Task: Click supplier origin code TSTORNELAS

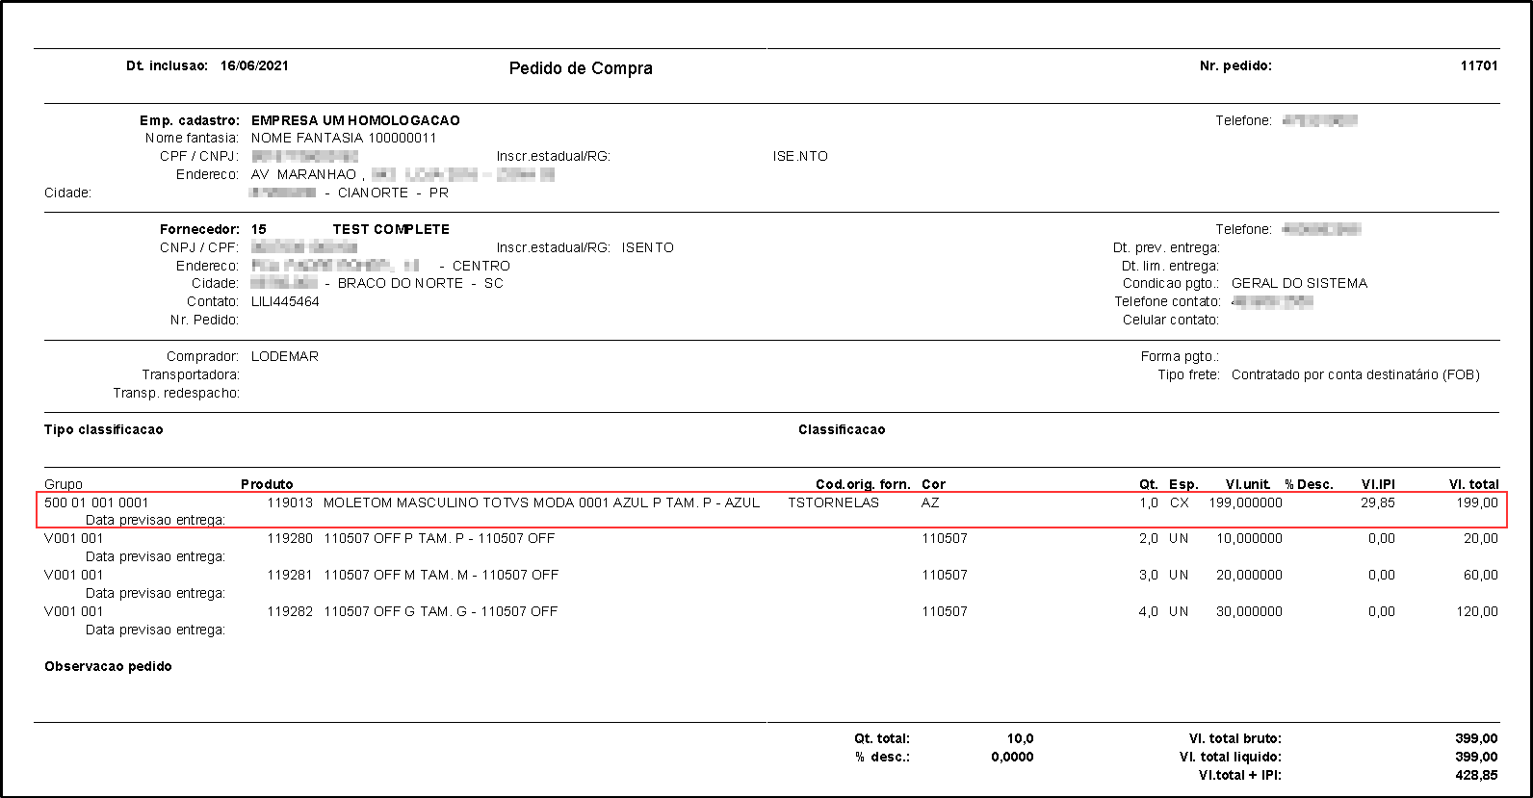Action: [x=833, y=502]
